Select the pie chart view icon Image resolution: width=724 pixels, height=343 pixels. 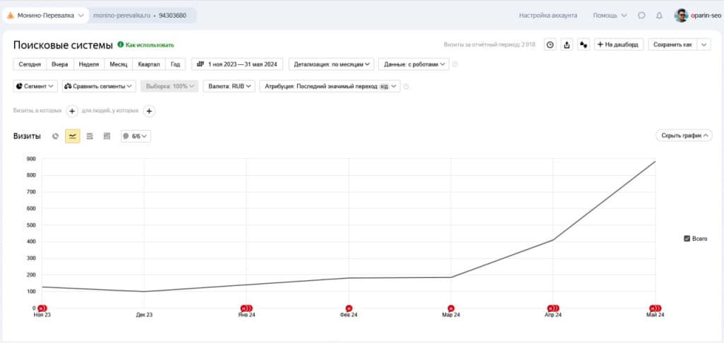point(55,136)
